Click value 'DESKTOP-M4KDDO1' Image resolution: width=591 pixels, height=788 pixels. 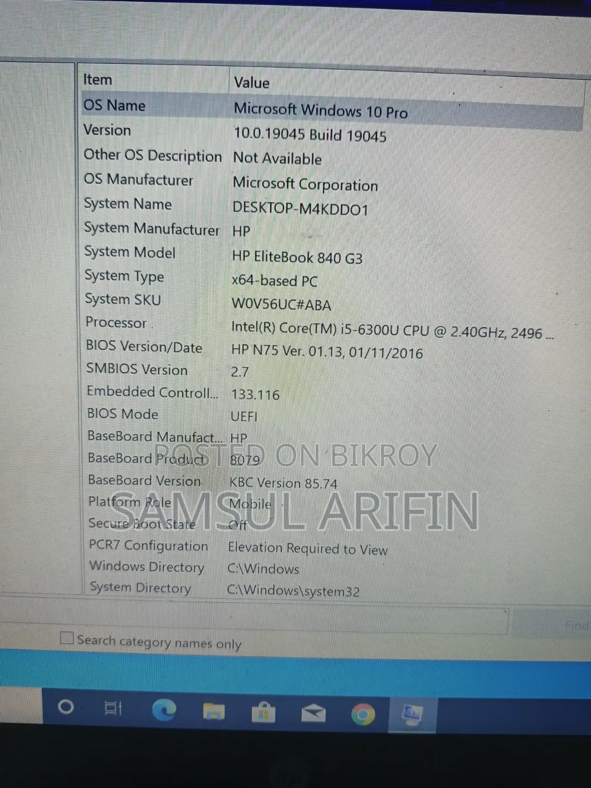[x=300, y=209]
